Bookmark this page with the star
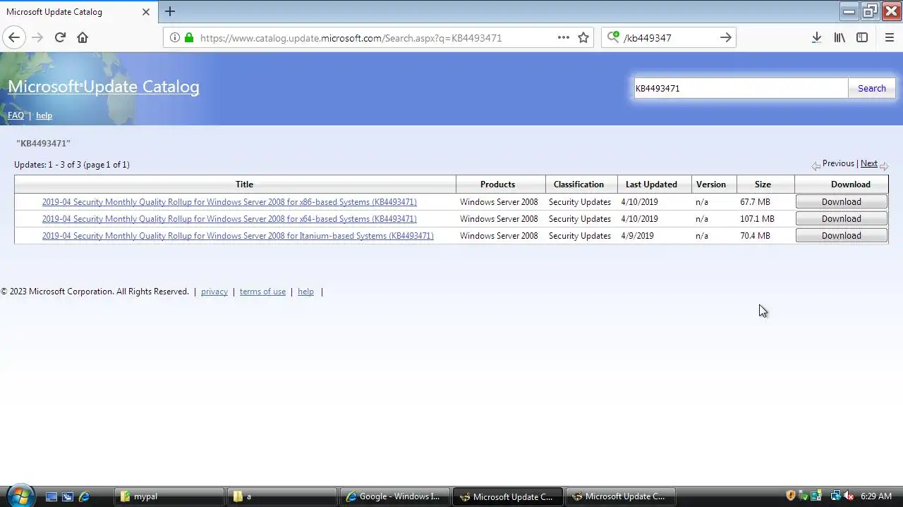Image resolution: width=903 pixels, height=507 pixels. [583, 37]
